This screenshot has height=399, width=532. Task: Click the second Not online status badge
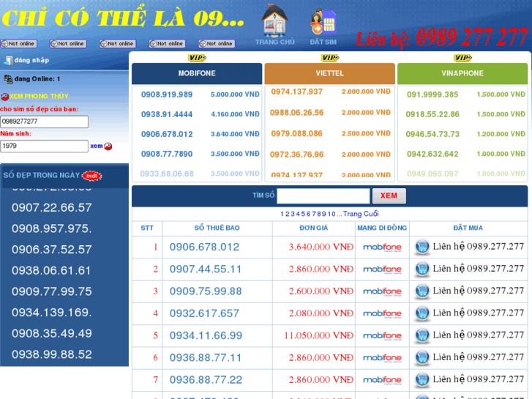click(x=68, y=44)
